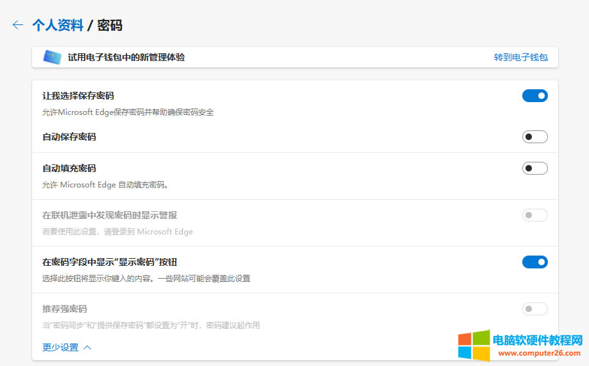Screen dimensions: 589x366
Task: Click the wallet card icon in banner
Action: pyautogui.click(x=52, y=57)
